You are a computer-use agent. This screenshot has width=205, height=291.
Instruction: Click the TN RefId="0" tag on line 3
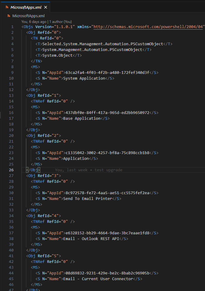[x=47, y=38]
